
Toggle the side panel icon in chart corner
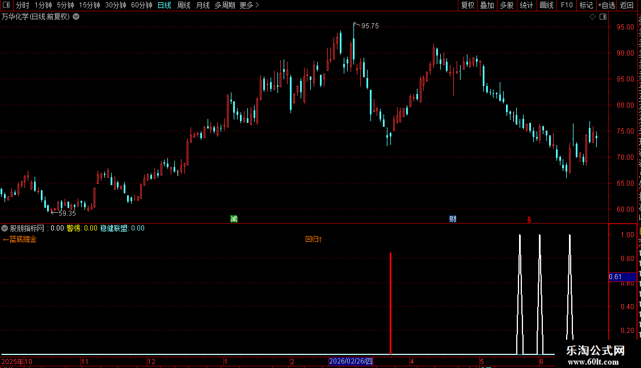coord(603,17)
